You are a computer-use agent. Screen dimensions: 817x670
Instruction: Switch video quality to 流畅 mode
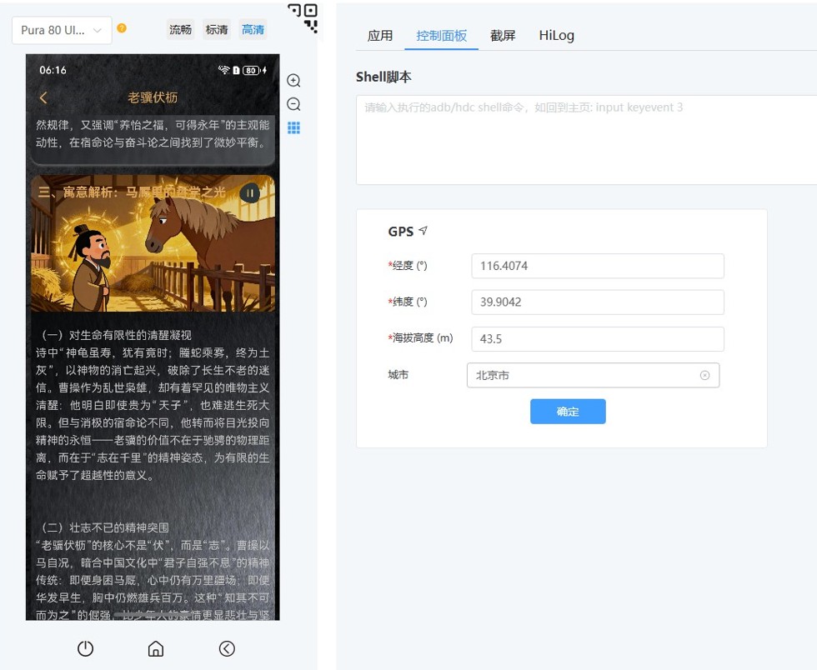pos(180,27)
